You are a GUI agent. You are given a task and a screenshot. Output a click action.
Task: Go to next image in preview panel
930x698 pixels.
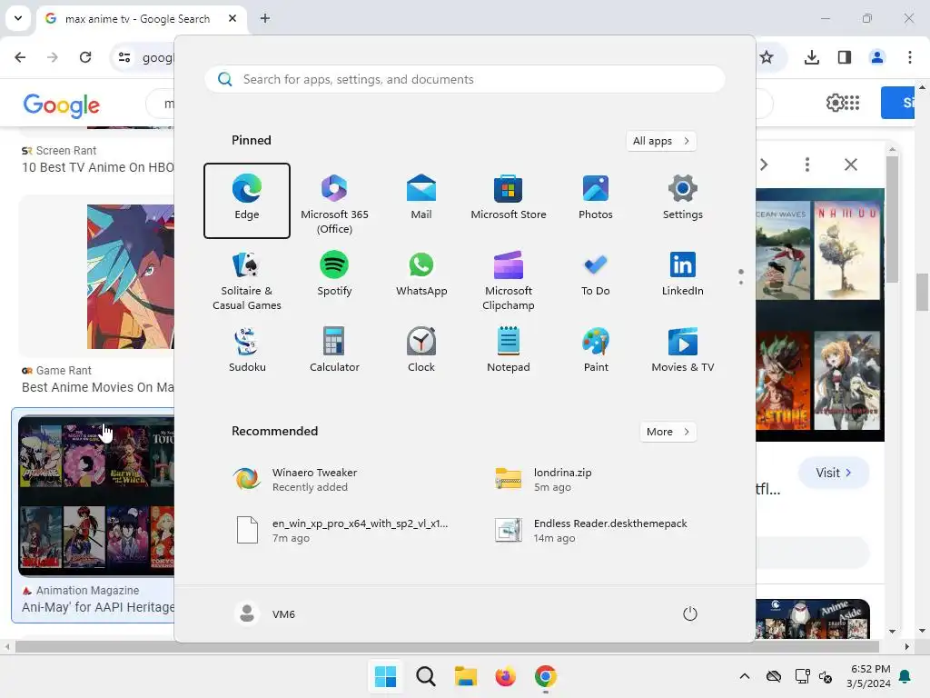coord(764,165)
